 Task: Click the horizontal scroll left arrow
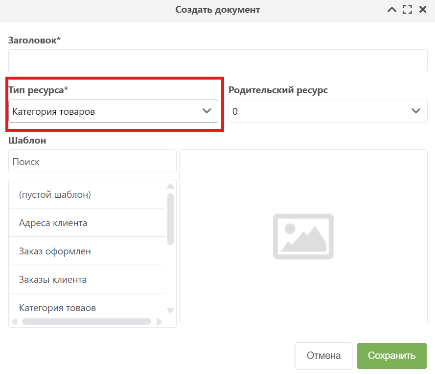(14, 322)
